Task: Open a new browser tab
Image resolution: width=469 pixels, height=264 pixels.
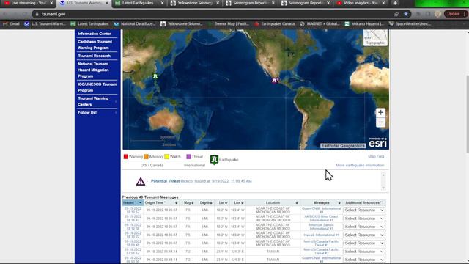Action: (395, 3)
